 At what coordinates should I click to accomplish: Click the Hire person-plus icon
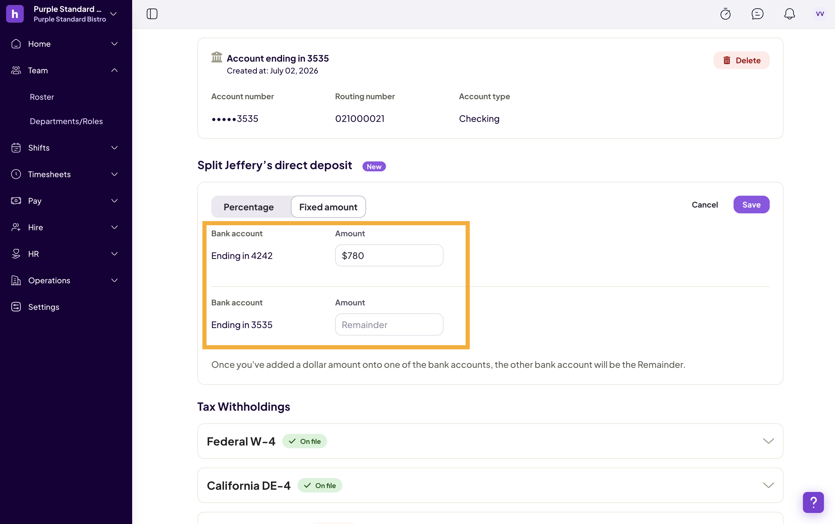point(16,227)
